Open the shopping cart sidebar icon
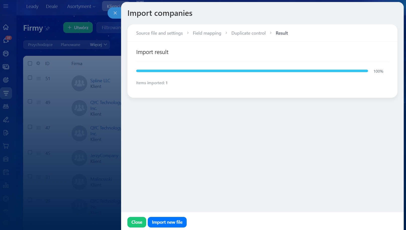The height and width of the screenshot is (230, 406). point(6,146)
